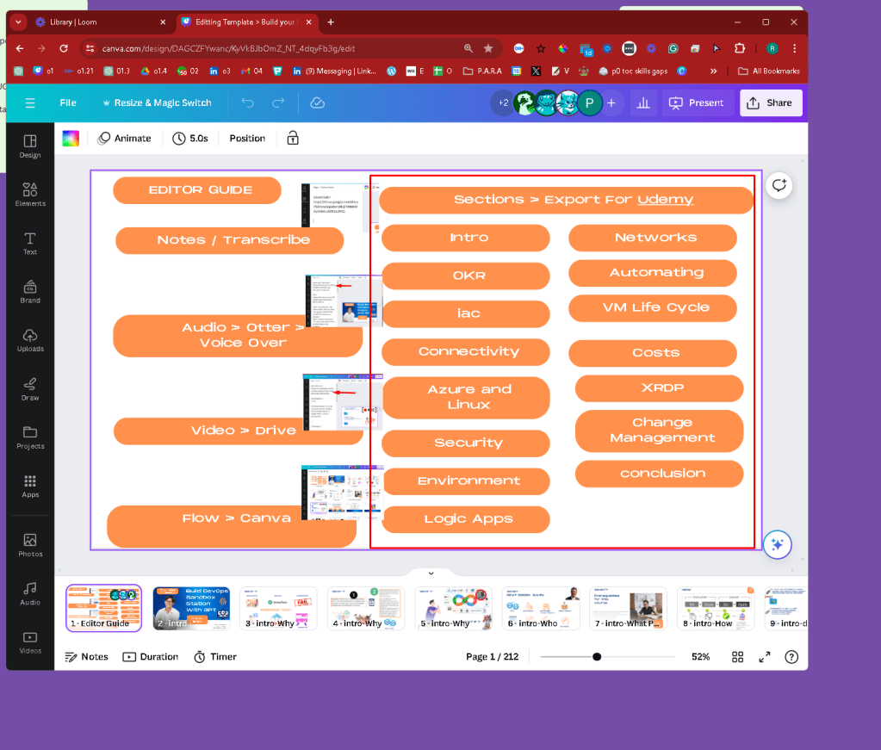
Task: Open Resize & Magic Switch
Action: (157, 102)
